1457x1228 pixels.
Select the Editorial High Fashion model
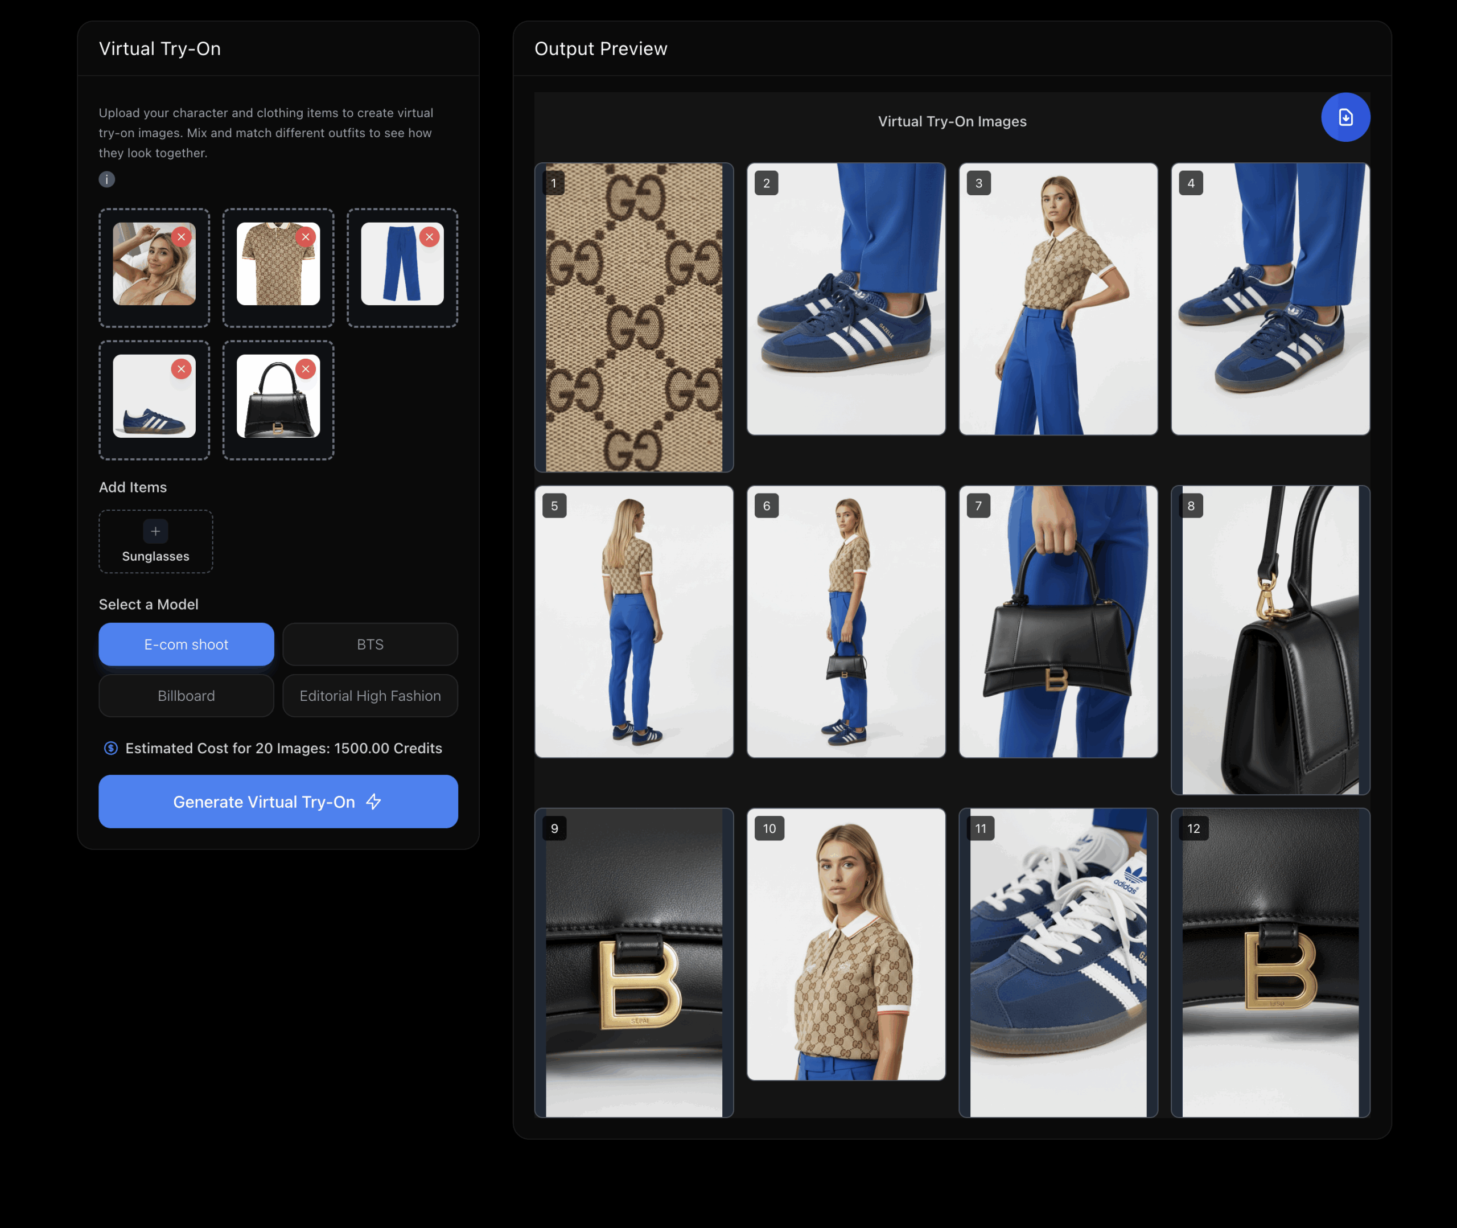coord(370,696)
